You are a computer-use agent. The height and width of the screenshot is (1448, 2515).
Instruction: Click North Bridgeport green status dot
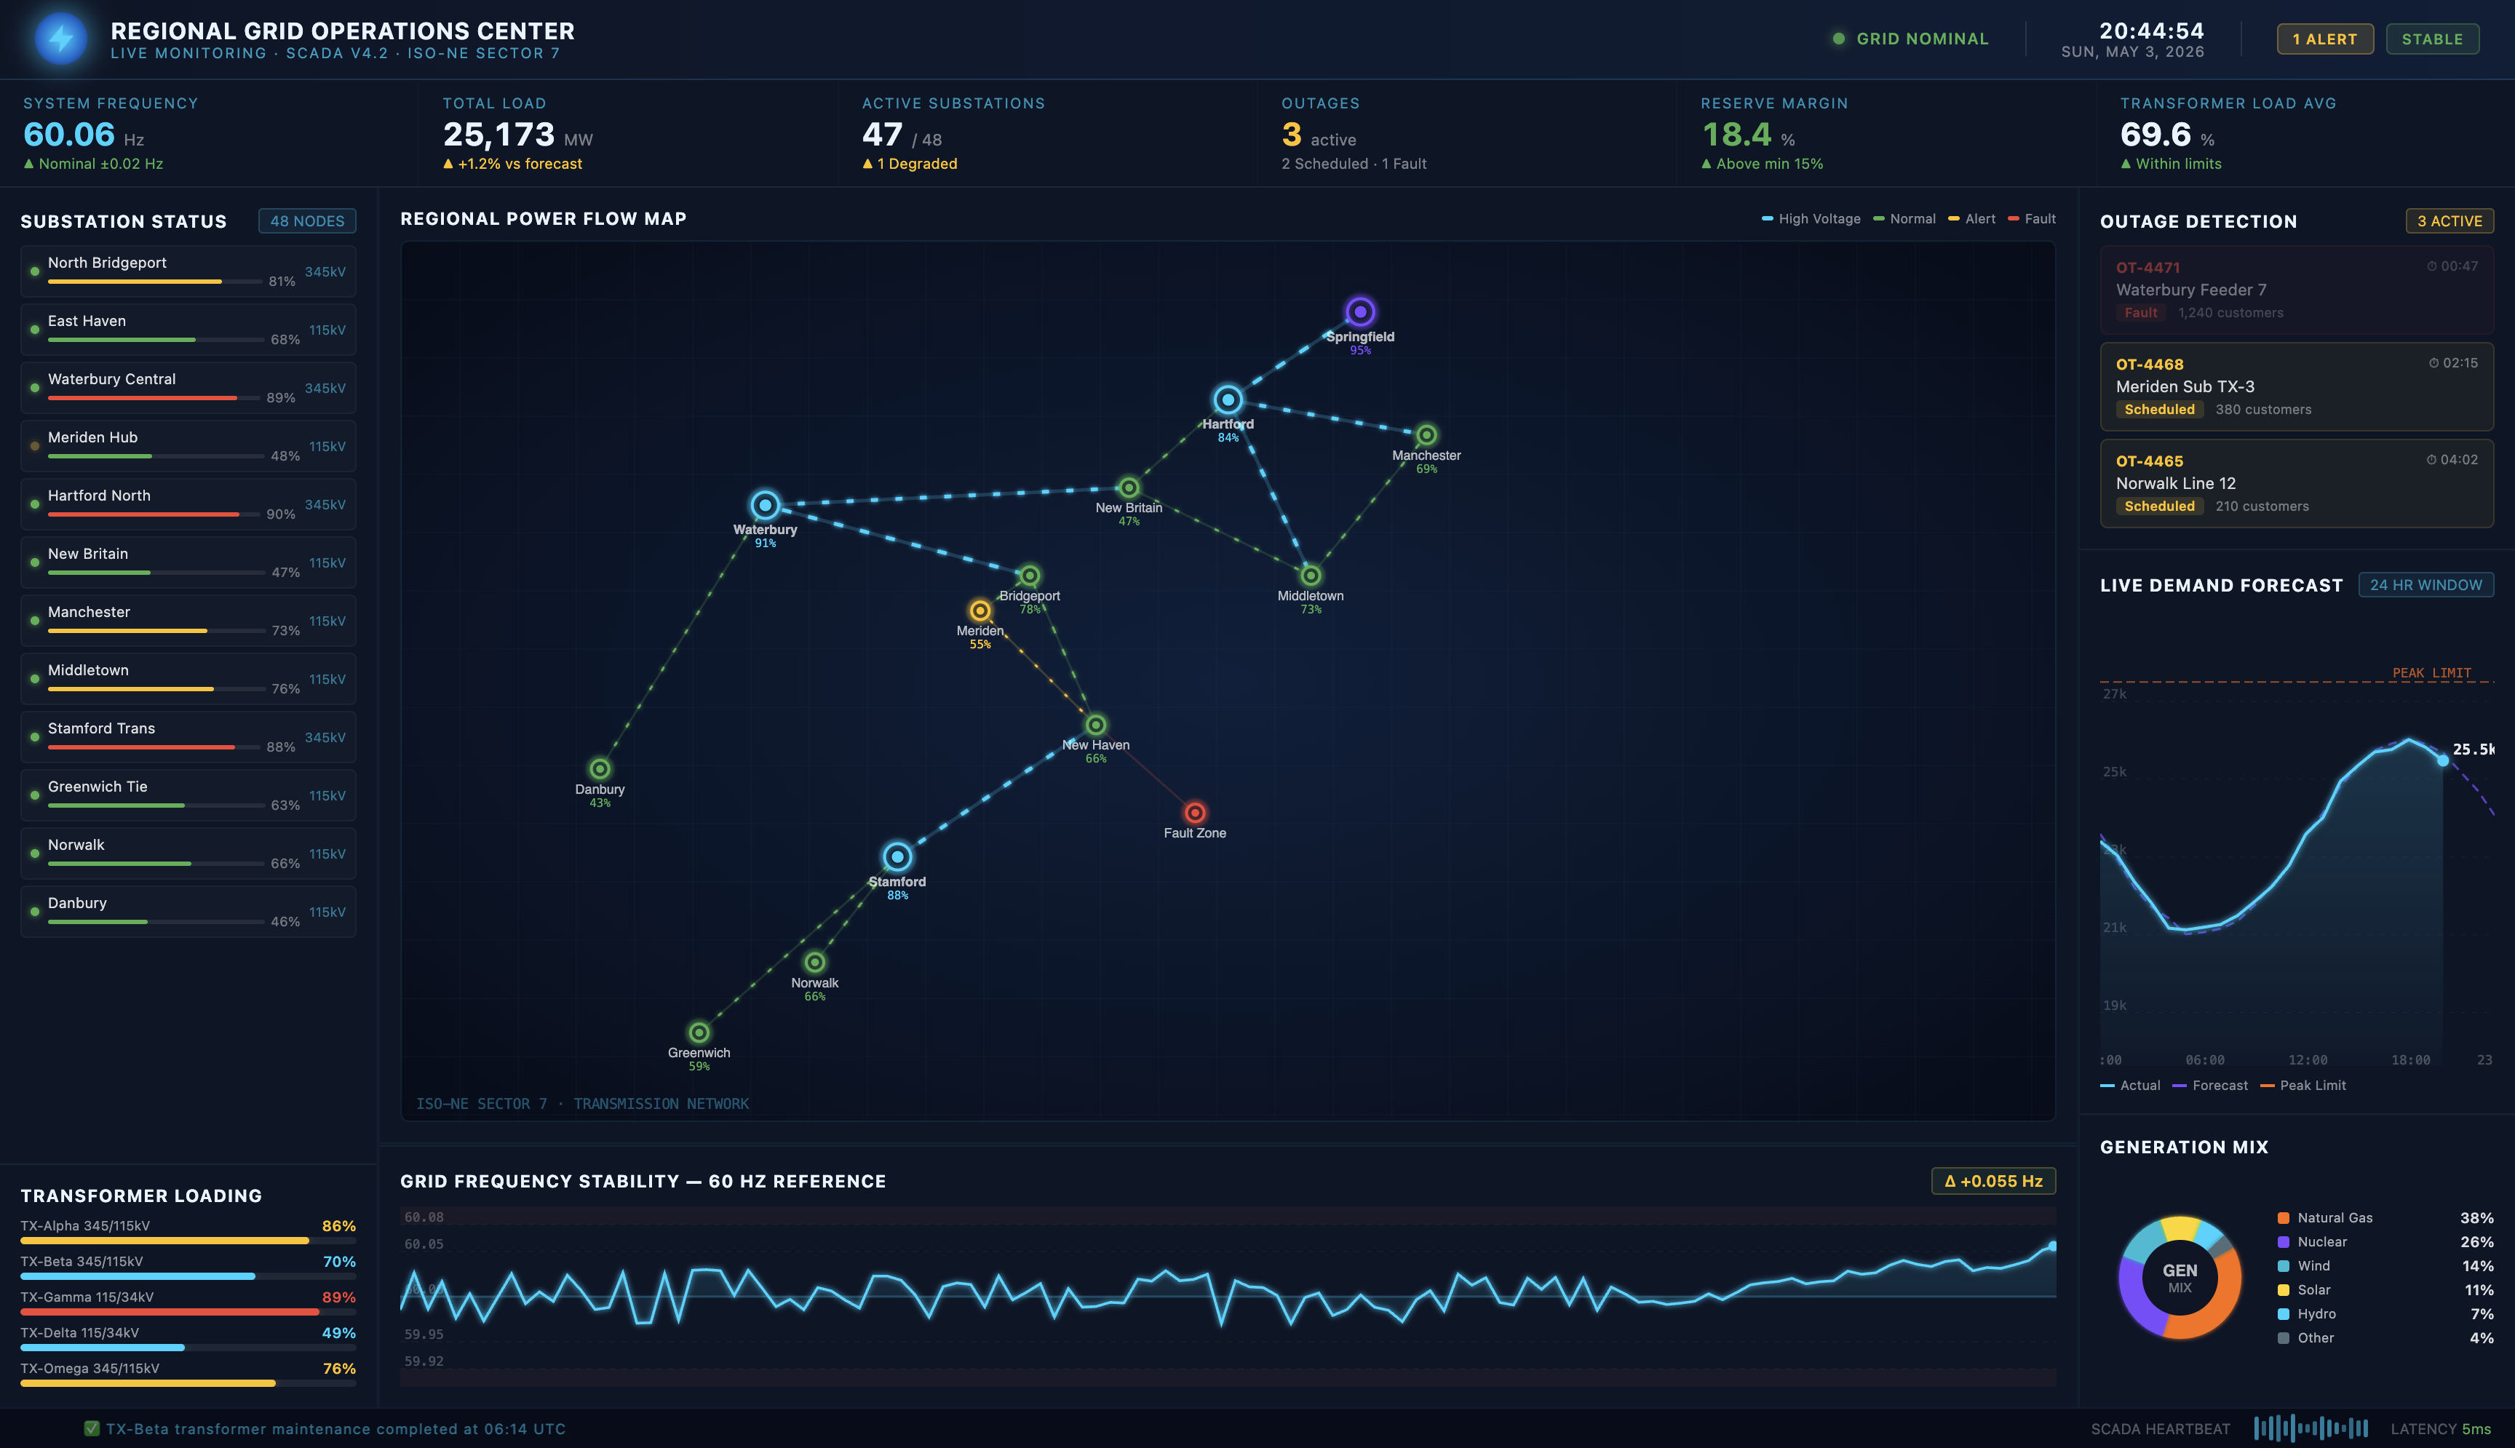[x=35, y=271]
